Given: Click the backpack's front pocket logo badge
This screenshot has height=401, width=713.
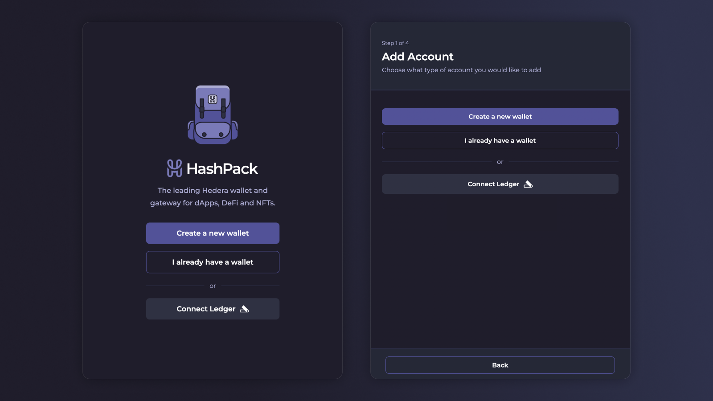Looking at the screenshot, I should click(212, 99).
